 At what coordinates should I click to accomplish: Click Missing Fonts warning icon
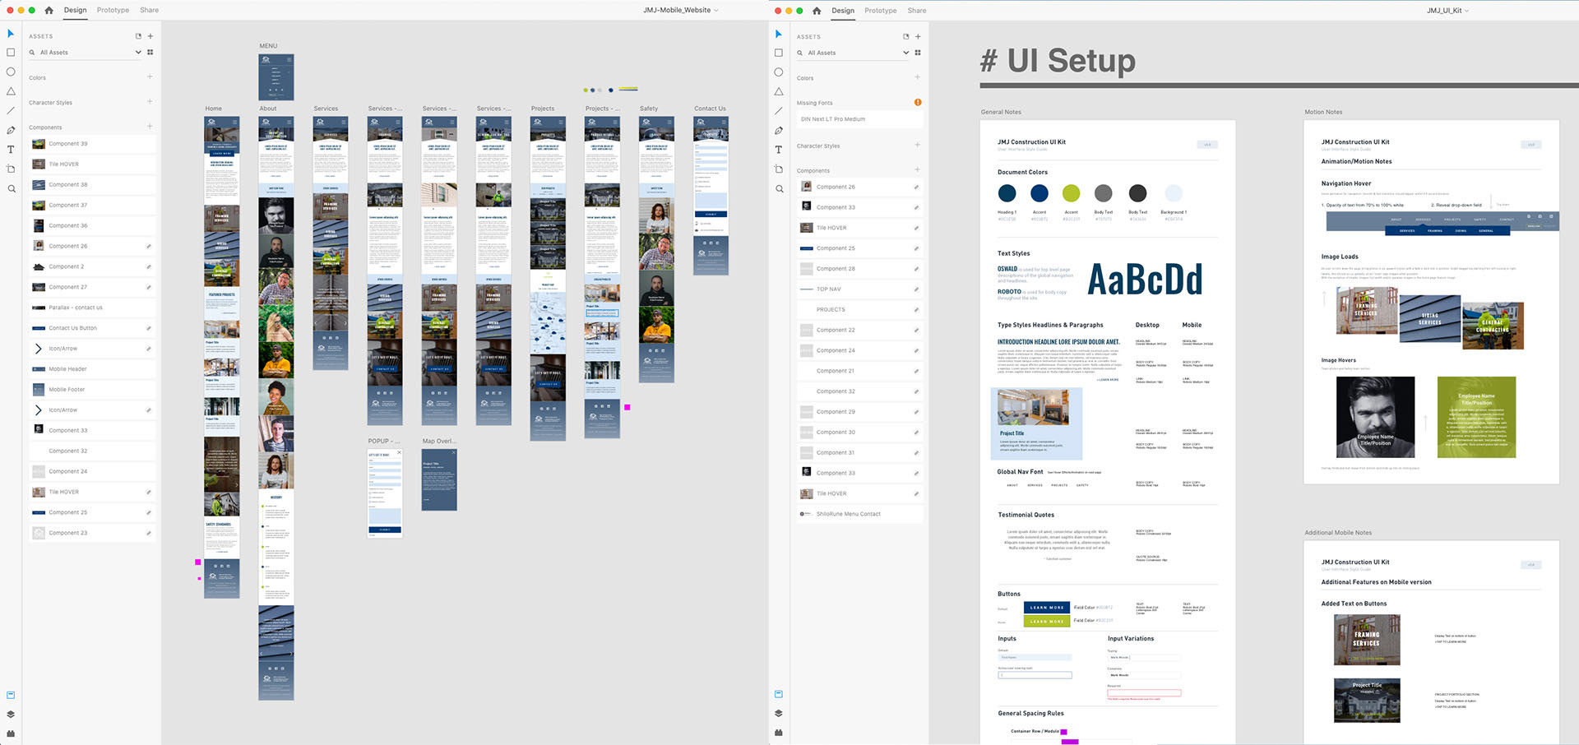coord(918,103)
